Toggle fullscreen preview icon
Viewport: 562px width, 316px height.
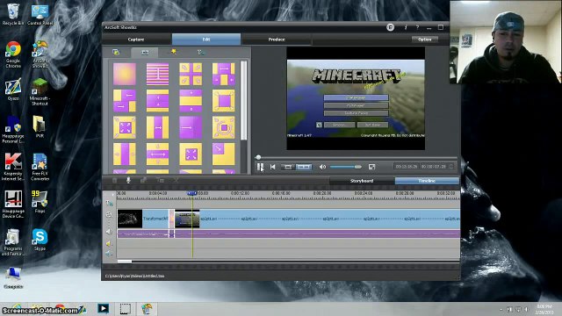371,167
